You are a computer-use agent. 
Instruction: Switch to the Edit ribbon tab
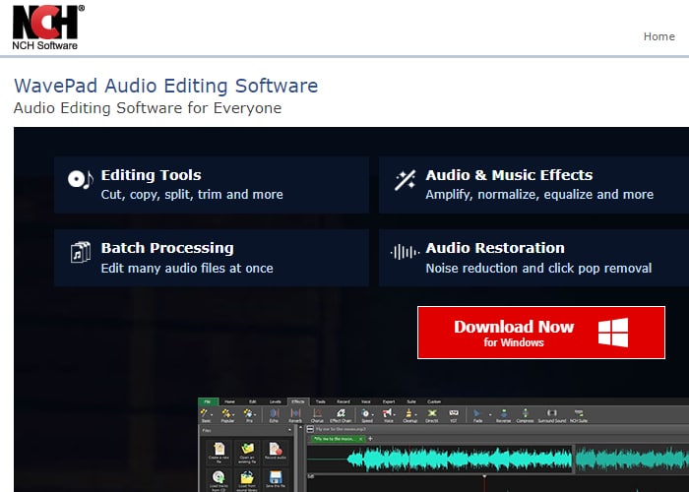[x=253, y=401]
